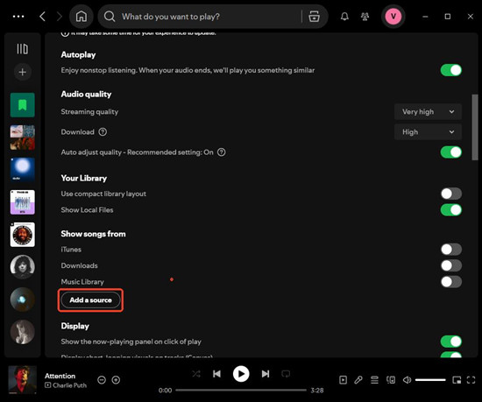482x402 pixels.
Task: Click the Show songs from heading
Action: pyautogui.click(x=93, y=234)
